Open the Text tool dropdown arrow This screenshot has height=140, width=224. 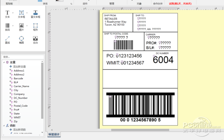click(13, 13)
